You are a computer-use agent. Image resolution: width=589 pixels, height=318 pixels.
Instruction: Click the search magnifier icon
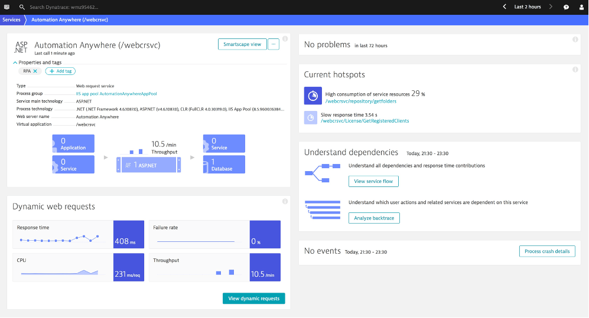[x=22, y=6]
